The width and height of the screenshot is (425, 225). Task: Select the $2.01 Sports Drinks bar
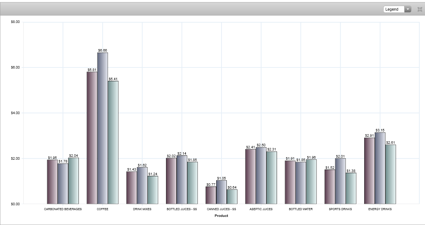tap(340, 181)
